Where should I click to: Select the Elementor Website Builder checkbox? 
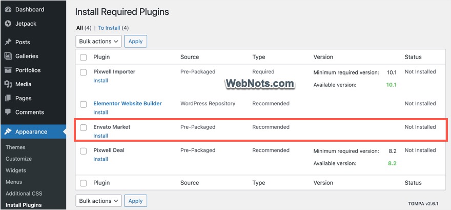click(x=84, y=104)
